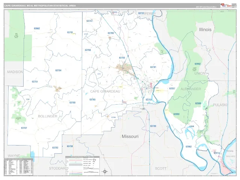Select ZIP code label 63764
The image size is (240, 180).
[58, 70]
